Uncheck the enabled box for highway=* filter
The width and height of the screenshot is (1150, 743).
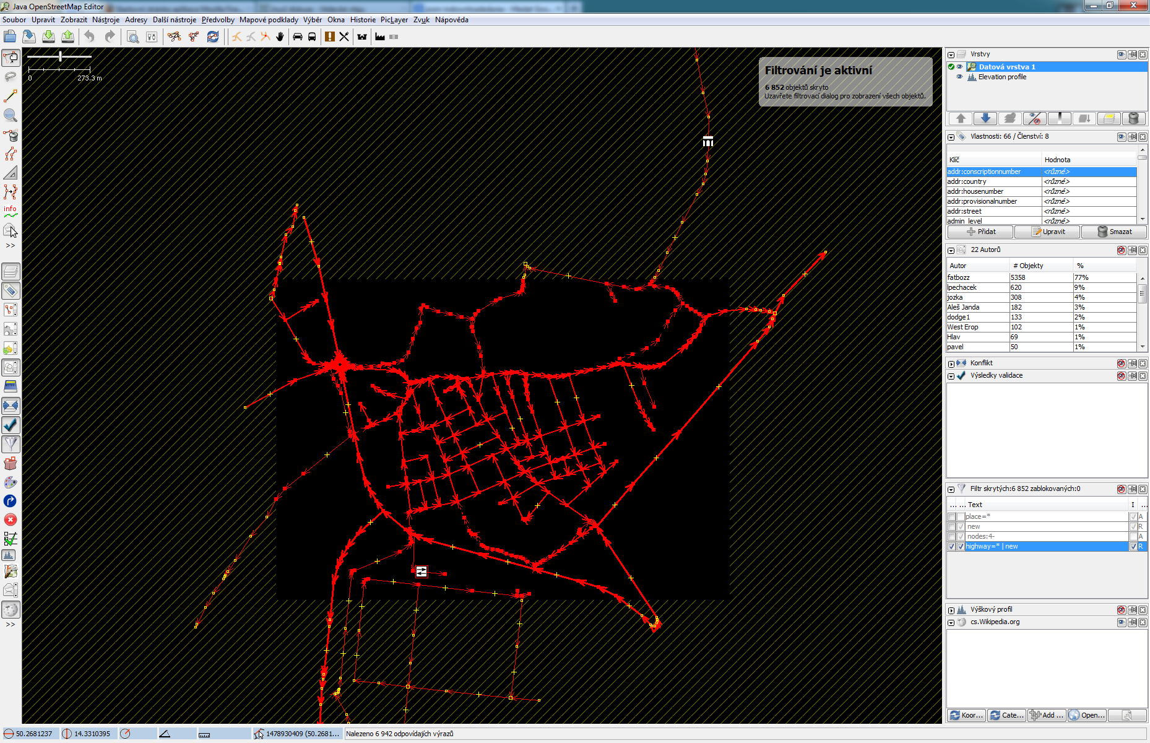coord(952,547)
